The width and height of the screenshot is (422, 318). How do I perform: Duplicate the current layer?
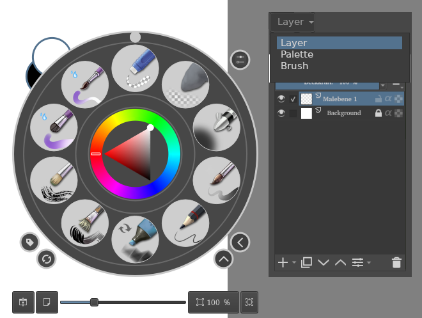pos(306,262)
